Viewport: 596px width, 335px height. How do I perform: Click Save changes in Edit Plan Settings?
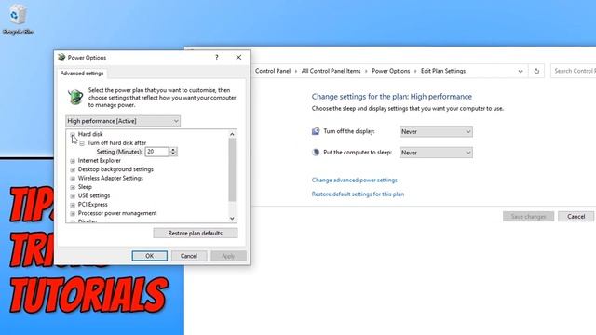tap(528, 217)
